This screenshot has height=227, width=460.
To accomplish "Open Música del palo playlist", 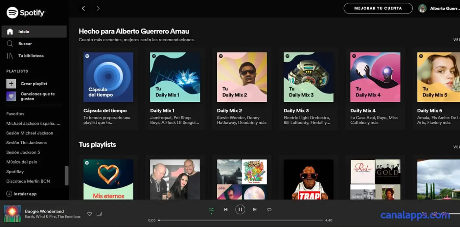I will pos(22,162).
